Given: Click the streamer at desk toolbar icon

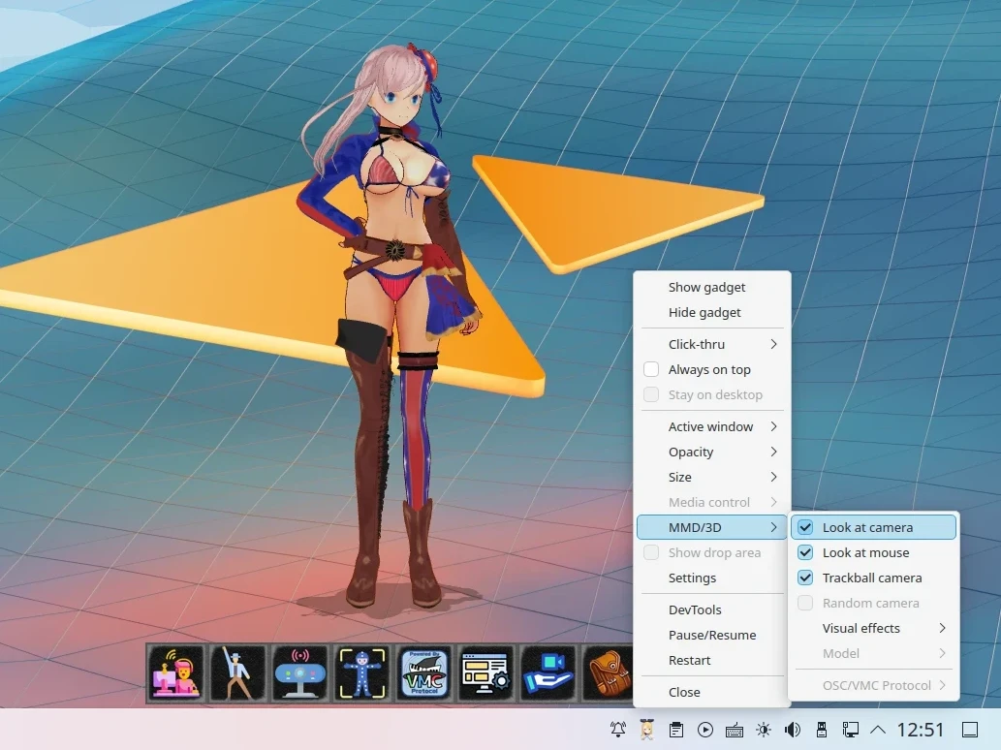Looking at the screenshot, I should pos(176,672).
